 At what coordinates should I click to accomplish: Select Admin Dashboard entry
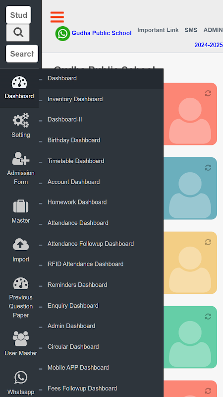[101, 326]
